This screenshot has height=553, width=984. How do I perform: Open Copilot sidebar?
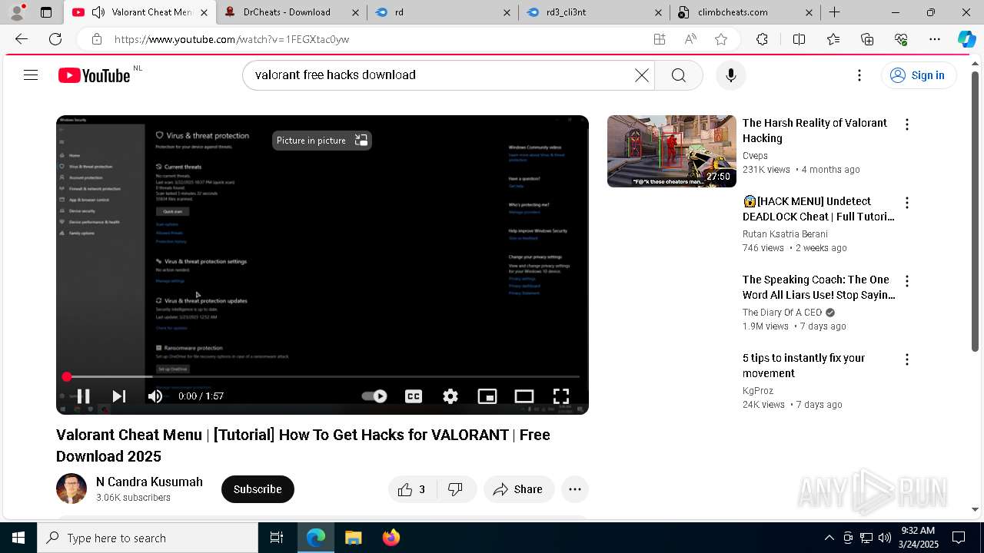coord(966,39)
